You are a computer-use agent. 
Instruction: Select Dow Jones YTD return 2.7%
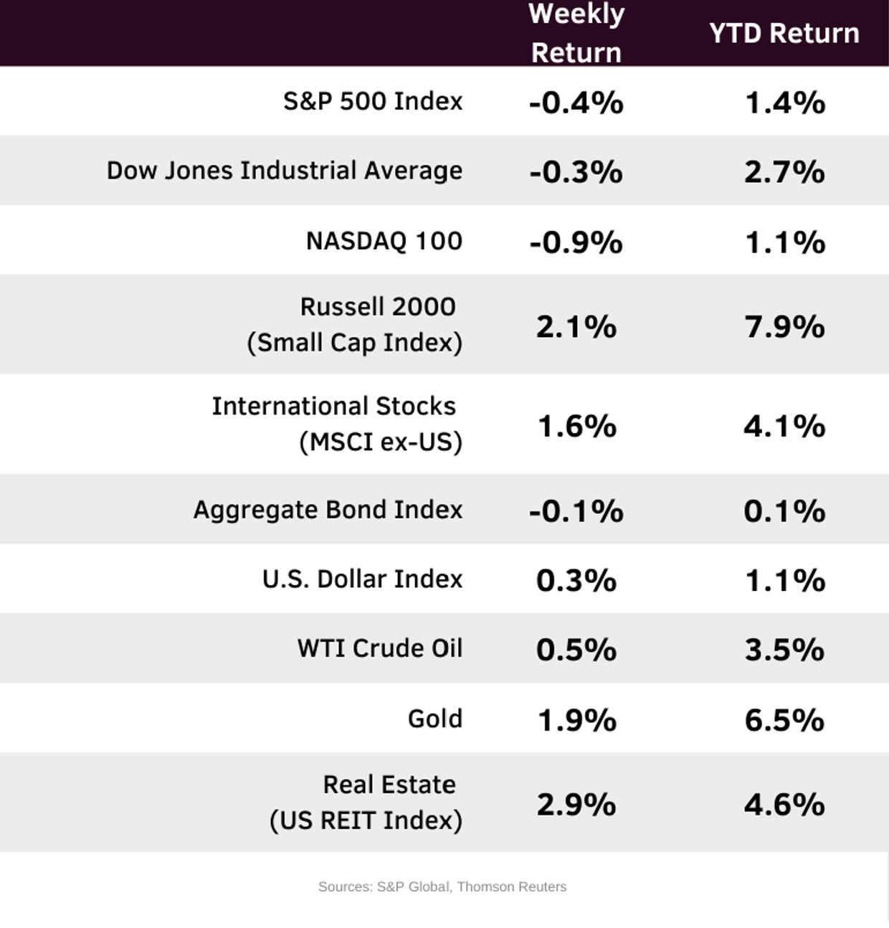[x=784, y=172]
